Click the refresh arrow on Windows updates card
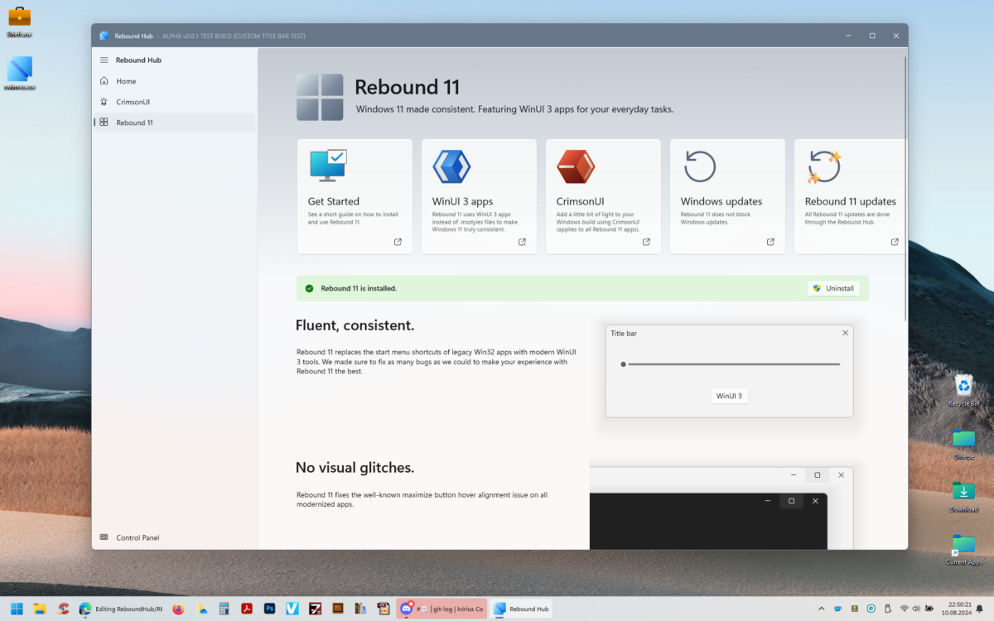The height and width of the screenshot is (621, 994). click(x=700, y=166)
